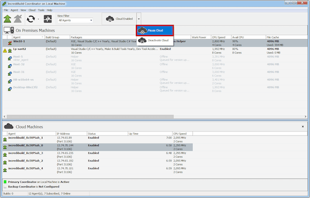310x198 pixels.
Task: Click the Host-31 offline agent icon
Action: coord(10,74)
